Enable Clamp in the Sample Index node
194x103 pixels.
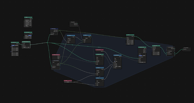coord(97,60)
